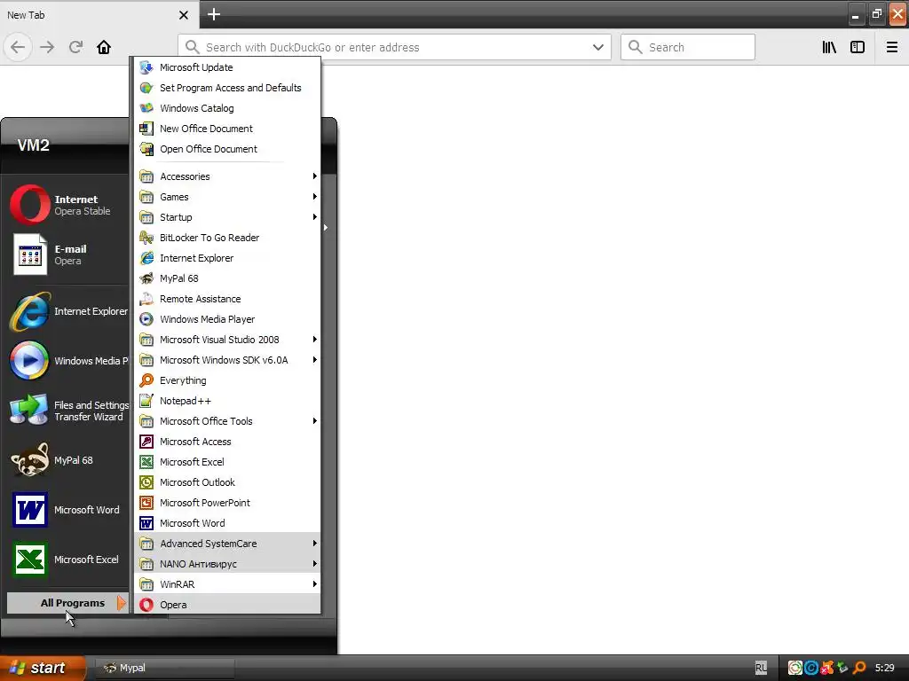Expand Microsoft Windows SDK v6.0A submenu
The height and width of the screenshot is (681, 909).
227,360
